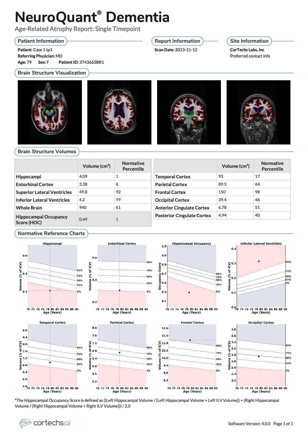The image size is (308, 436).
Task: Click the Report Information section header
Action: tap(177, 41)
